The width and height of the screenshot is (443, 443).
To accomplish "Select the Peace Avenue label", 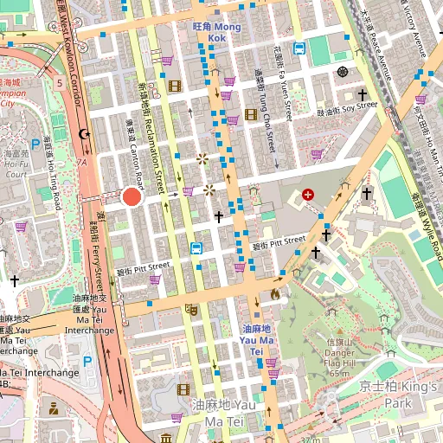I will 376,45.
